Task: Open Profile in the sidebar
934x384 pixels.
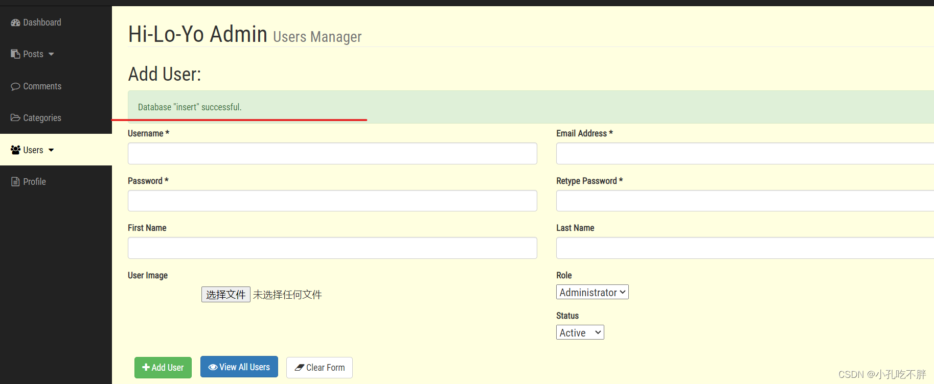Action: click(56, 182)
